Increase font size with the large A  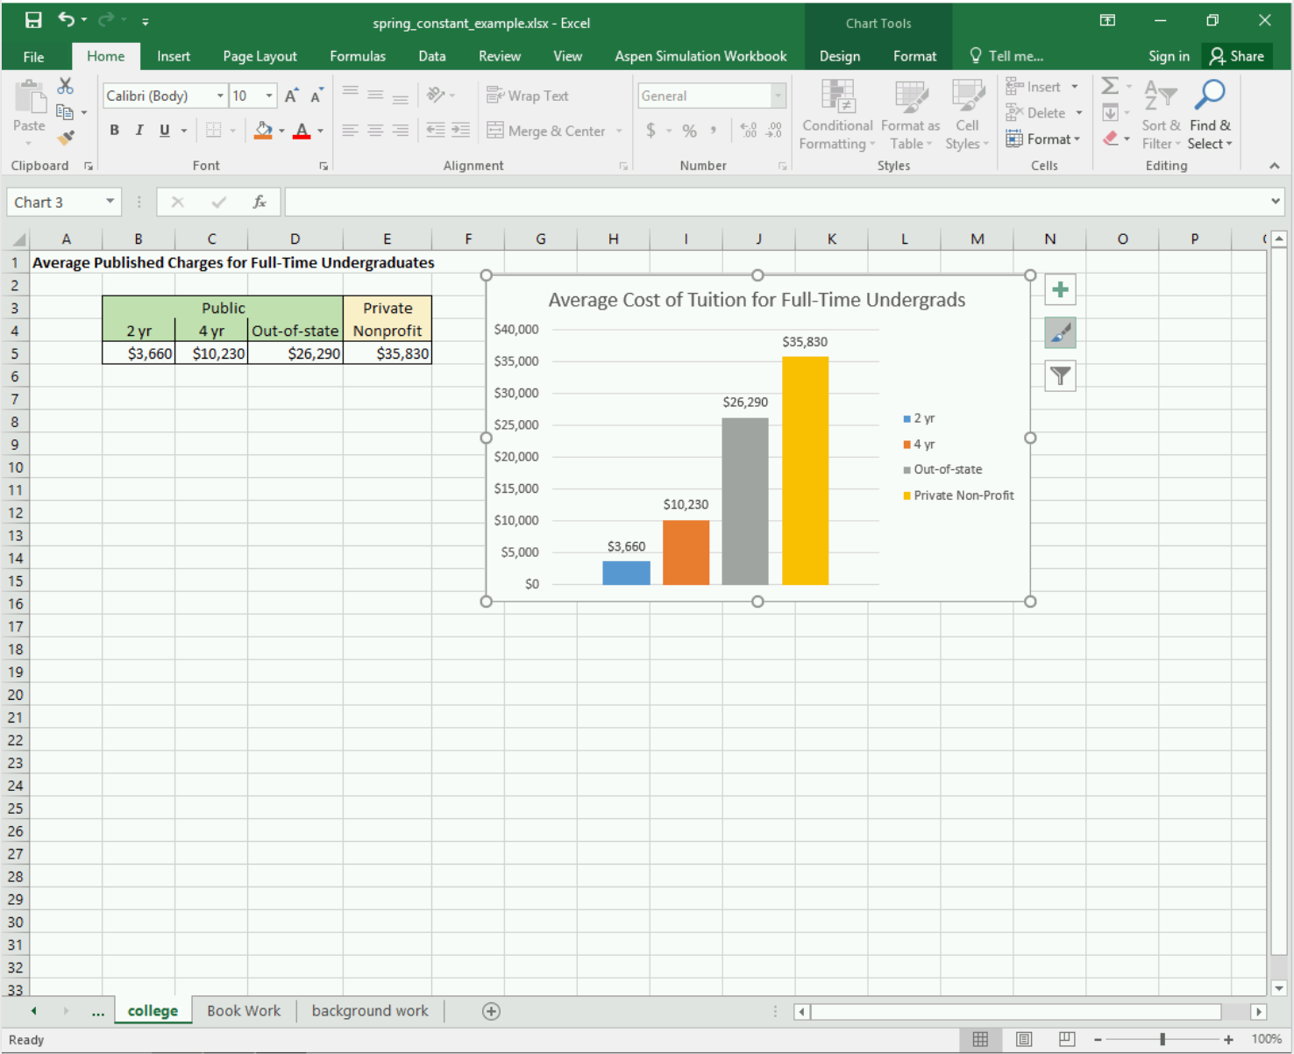pyautogui.click(x=292, y=96)
